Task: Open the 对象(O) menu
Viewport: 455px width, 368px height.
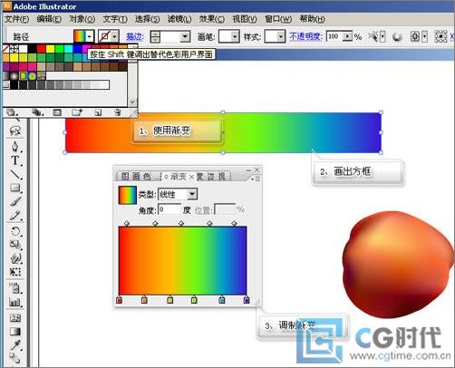Action: pyautogui.click(x=82, y=19)
